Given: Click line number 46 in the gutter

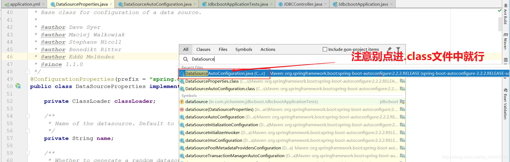Looking at the screenshot, I should coord(10,57).
